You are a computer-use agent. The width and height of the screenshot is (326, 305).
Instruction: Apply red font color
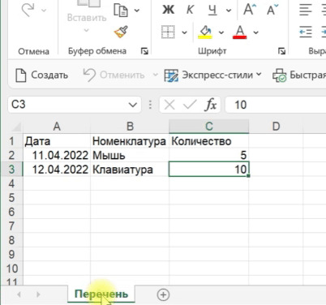click(240, 32)
